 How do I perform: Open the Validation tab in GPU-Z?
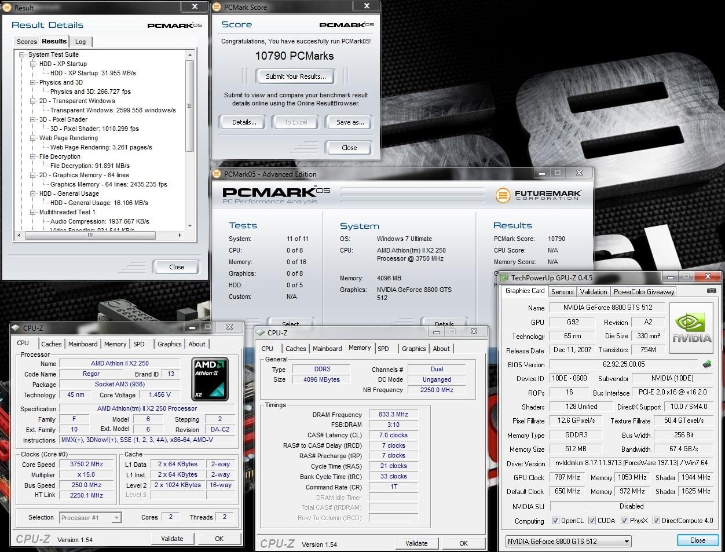click(x=594, y=292)
